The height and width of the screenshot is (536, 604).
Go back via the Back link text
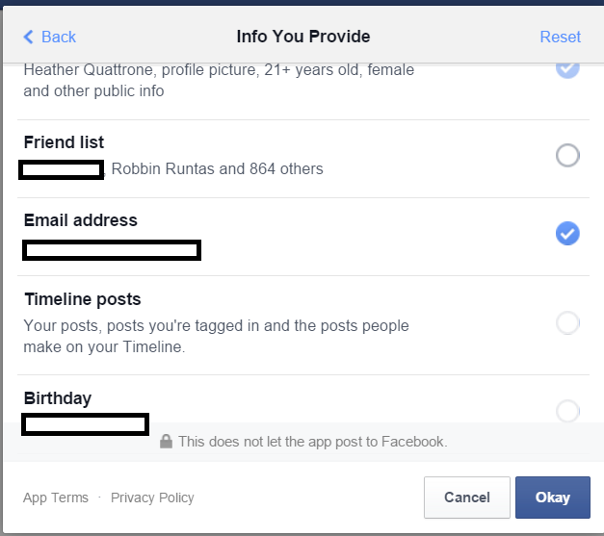coord(59,37)
